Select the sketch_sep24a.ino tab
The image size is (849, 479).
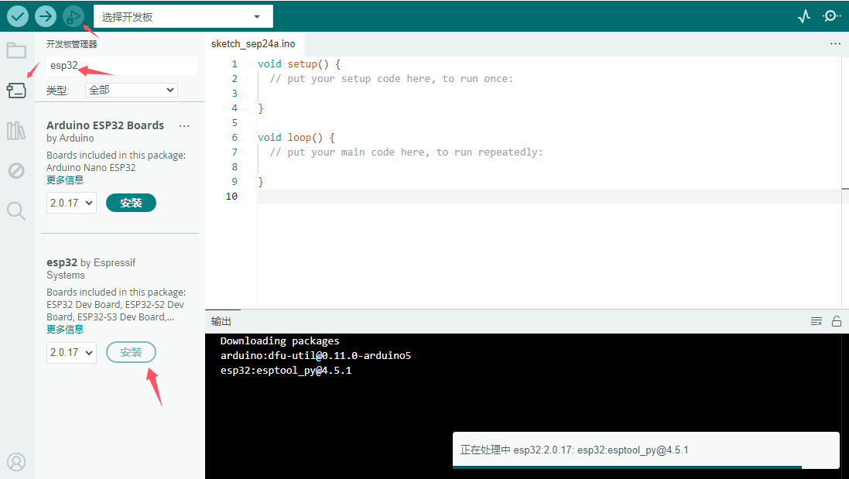(x=253, y=44)
